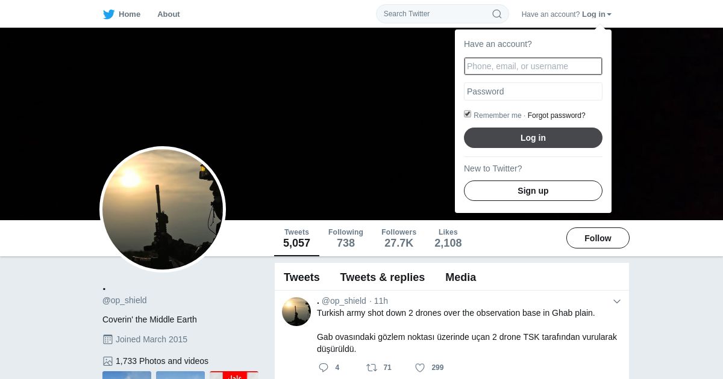Open the op_shield profile avatar photo
This screenshot has width=723, height=379.
[163, 209]
